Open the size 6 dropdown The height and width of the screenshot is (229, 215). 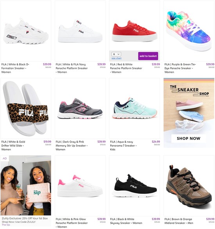(116, 54)
